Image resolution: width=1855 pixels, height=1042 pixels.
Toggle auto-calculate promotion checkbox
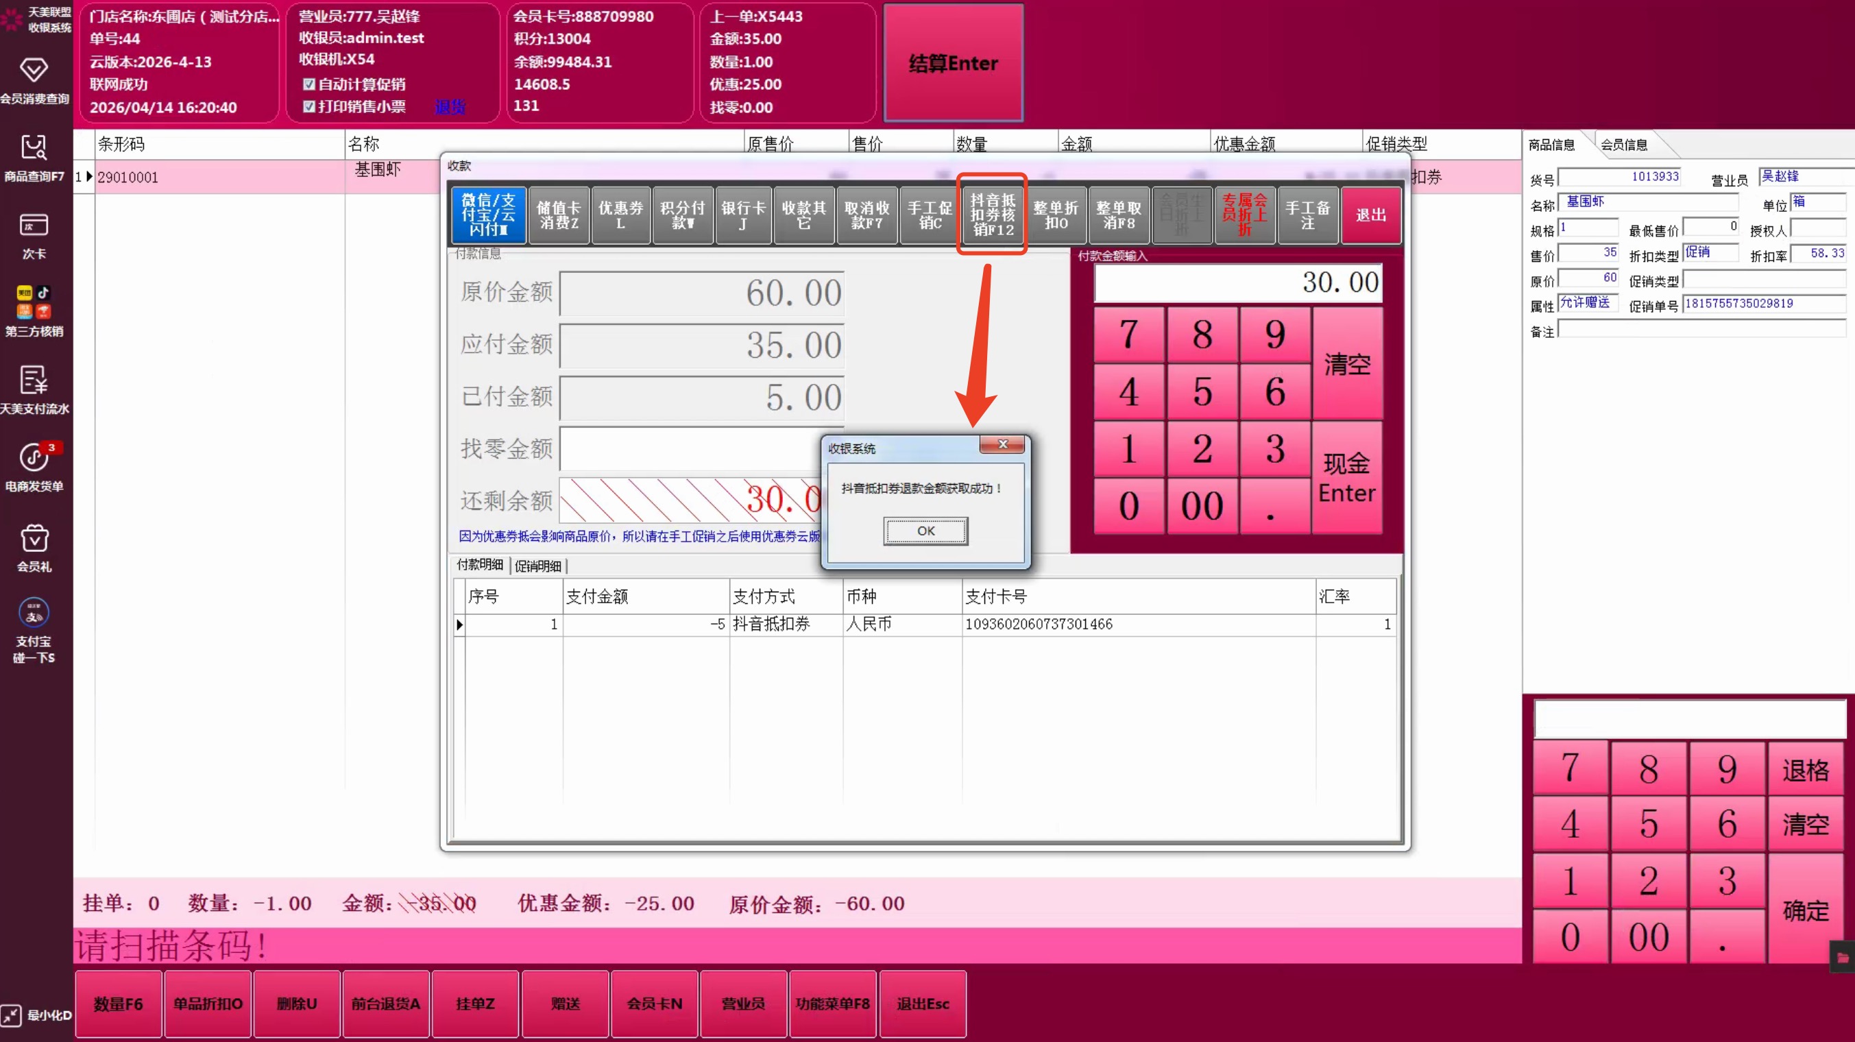point(310,84)
